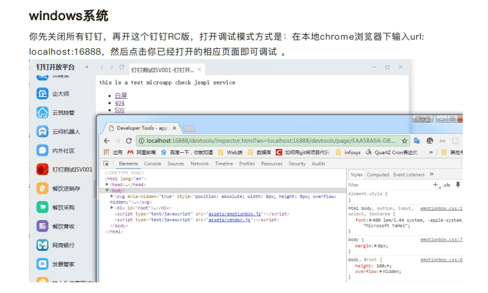Click the 网商银行 app icon
The width and height of the screenshot is (488, 293).
coord(63,245)
